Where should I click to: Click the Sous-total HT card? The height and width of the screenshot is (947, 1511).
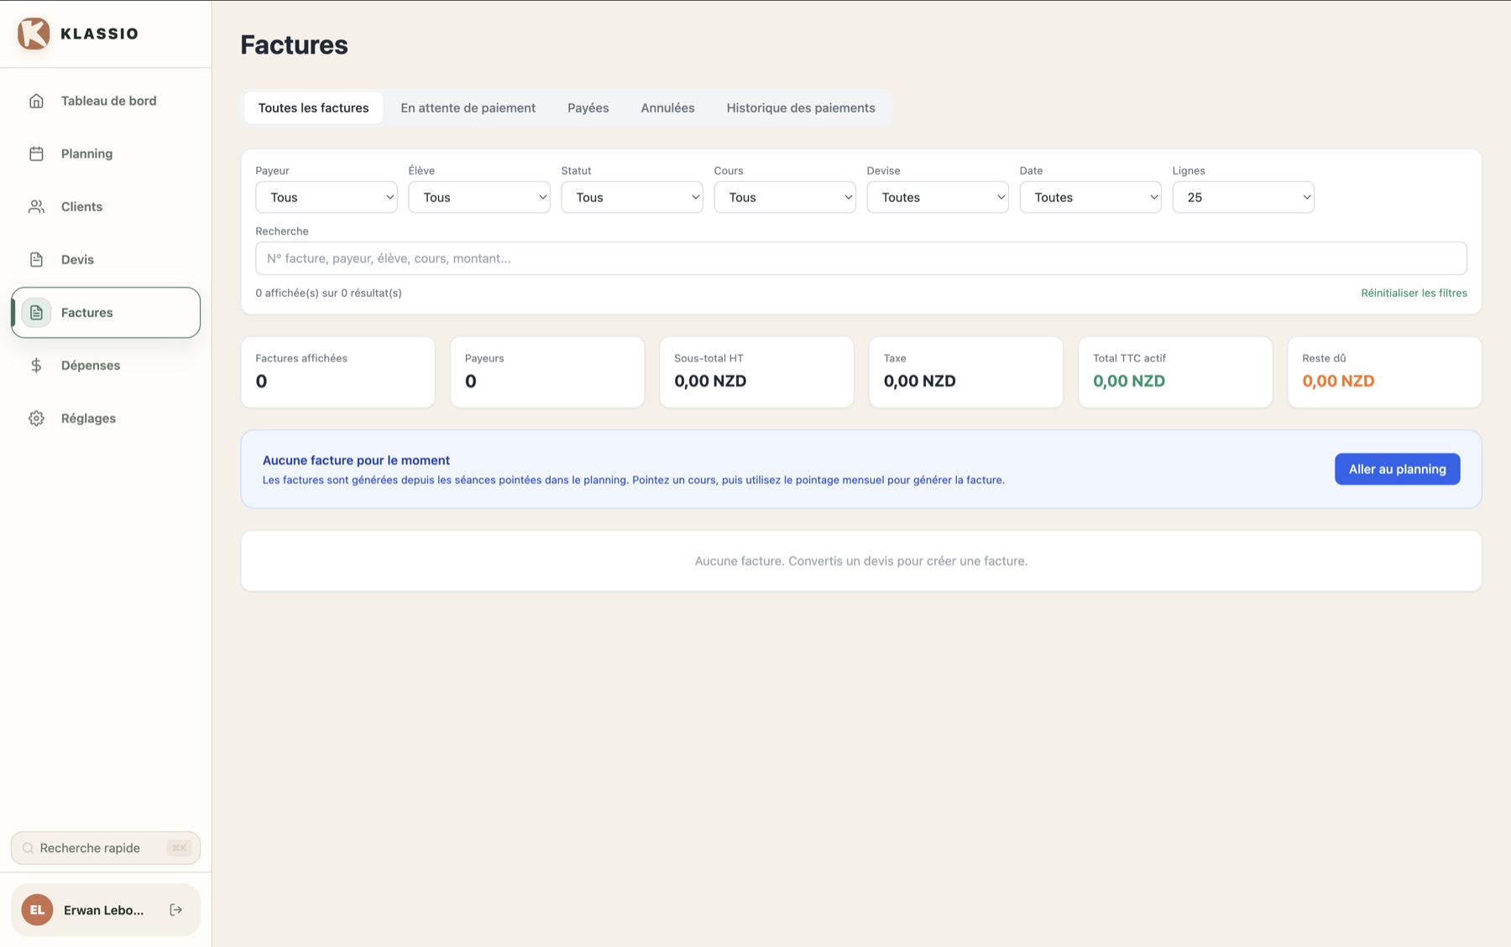point(756,372)
